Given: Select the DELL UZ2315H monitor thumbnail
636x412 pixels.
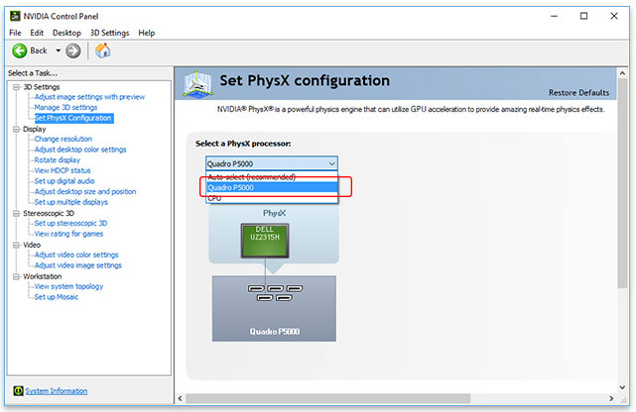Looking at the screenshot, I should coord(265,241).
